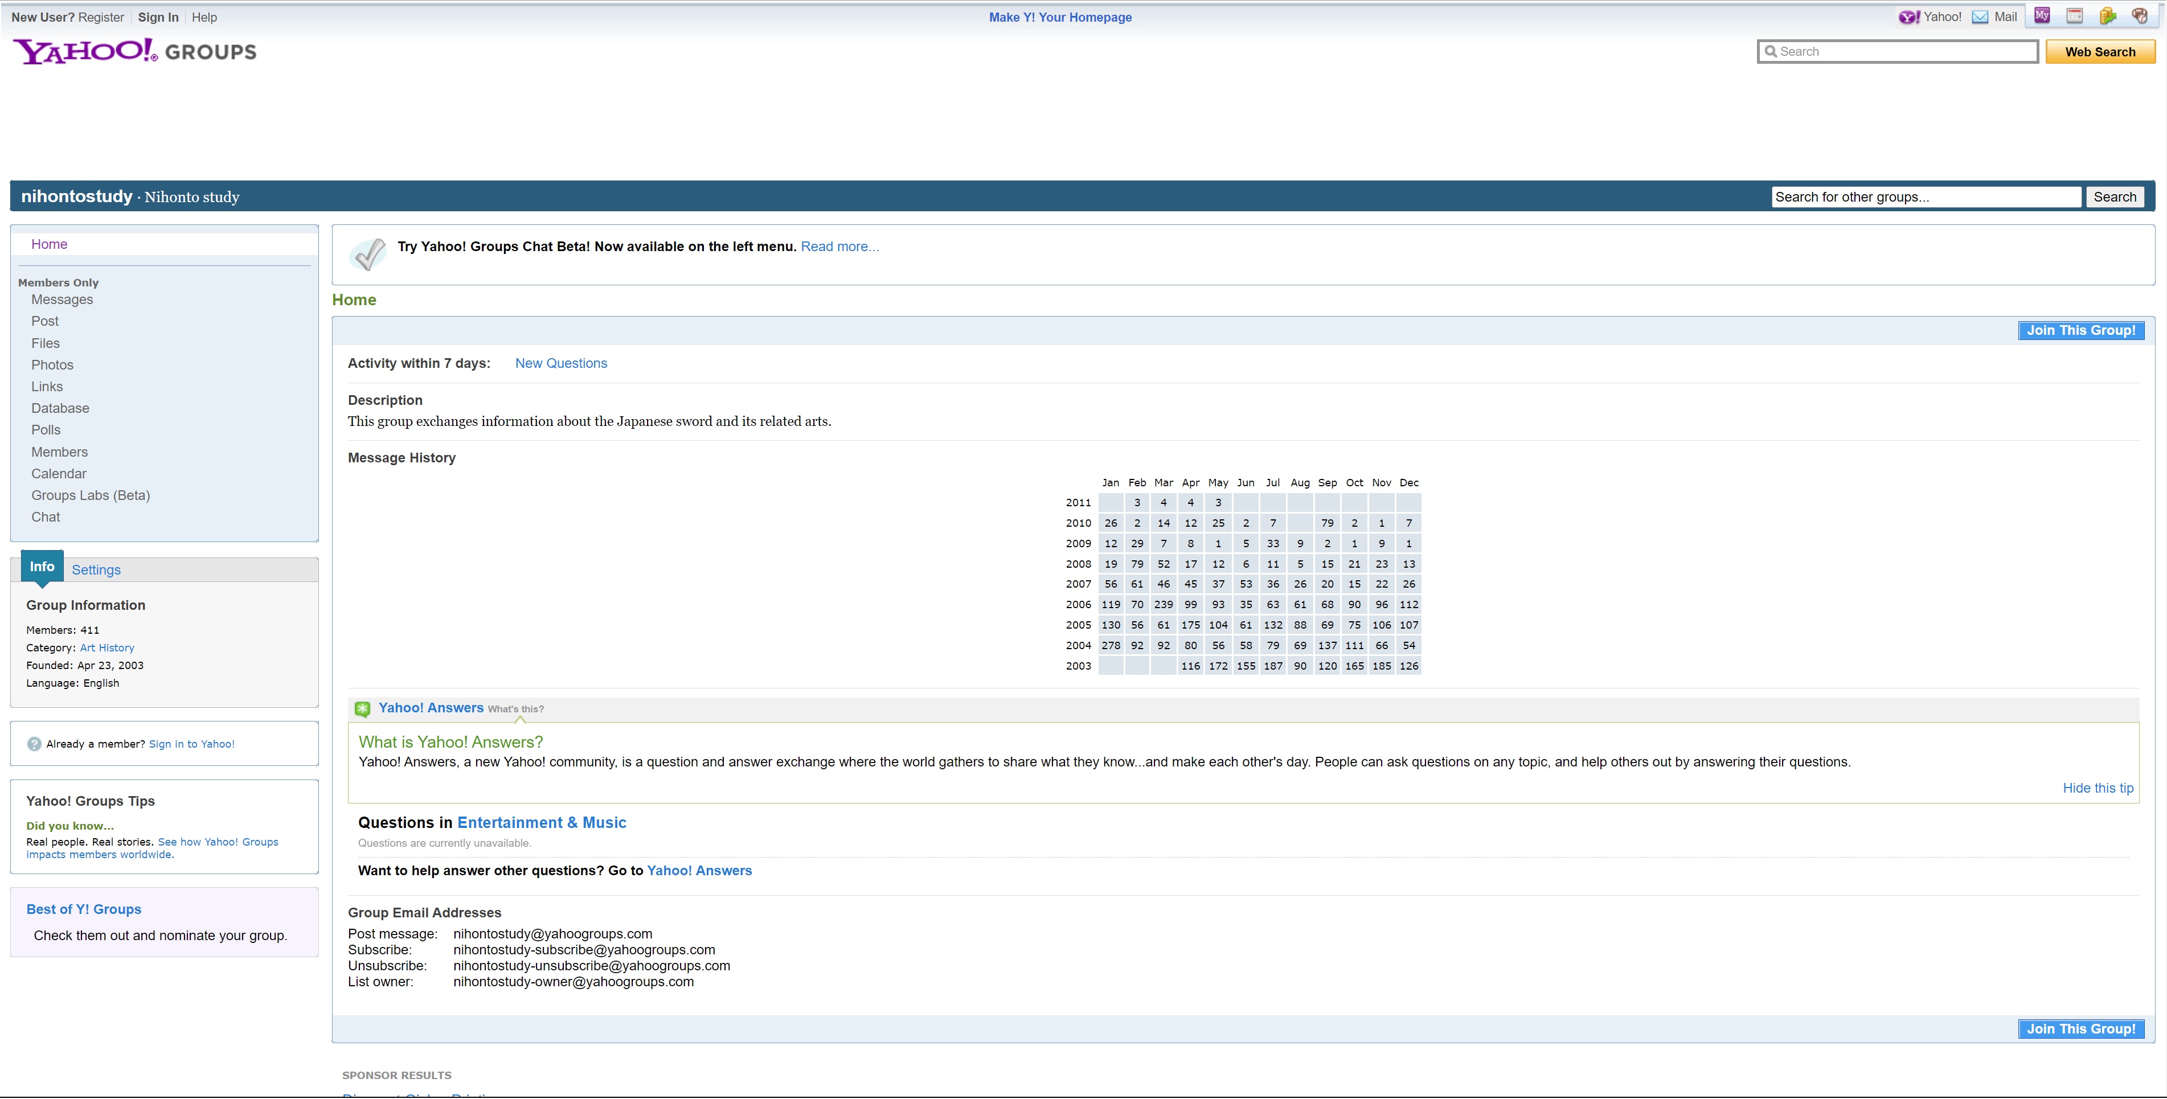The height and width of the screenshot is (1099, 2167).
Task: Click the Mail envelope icon
Action: (1980, 17)
